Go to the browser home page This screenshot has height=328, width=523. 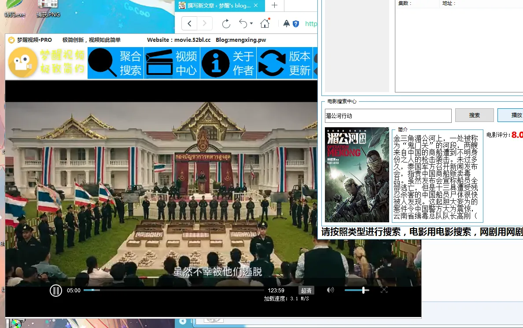click(x=265, y=23)
